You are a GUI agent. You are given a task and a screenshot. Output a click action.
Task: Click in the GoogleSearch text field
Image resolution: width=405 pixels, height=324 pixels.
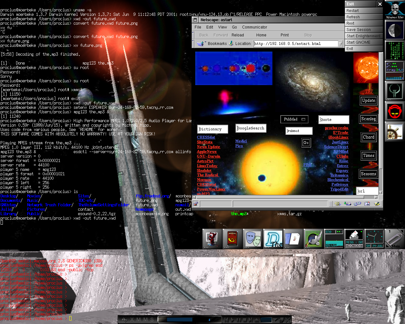click(251, 128)
